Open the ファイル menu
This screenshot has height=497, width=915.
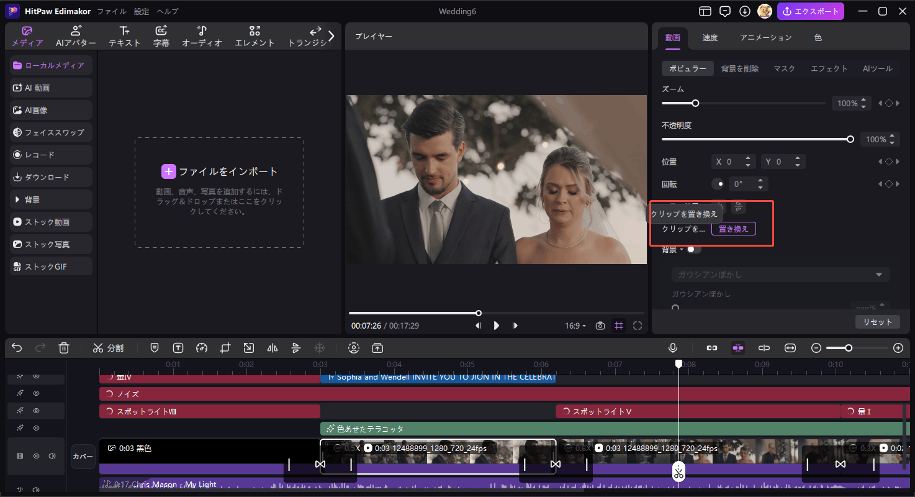[112, 11]
